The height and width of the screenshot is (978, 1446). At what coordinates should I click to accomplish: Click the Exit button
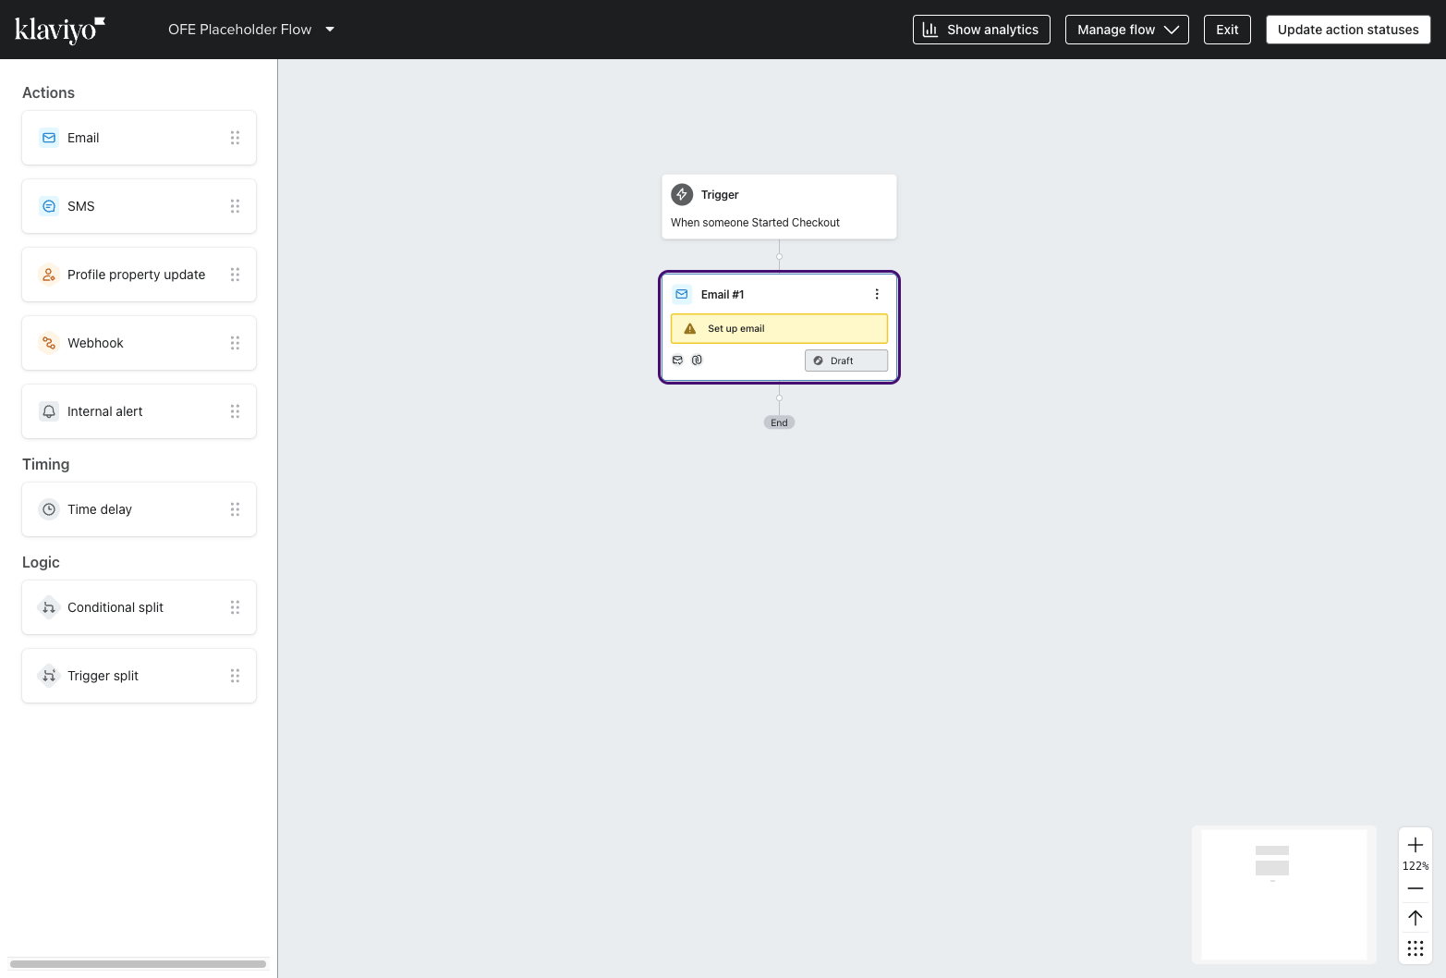pyautogui.click(x=1226, y=29)
